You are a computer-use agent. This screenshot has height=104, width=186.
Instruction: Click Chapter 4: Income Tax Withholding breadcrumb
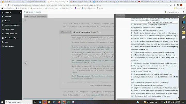pos(35,16)
